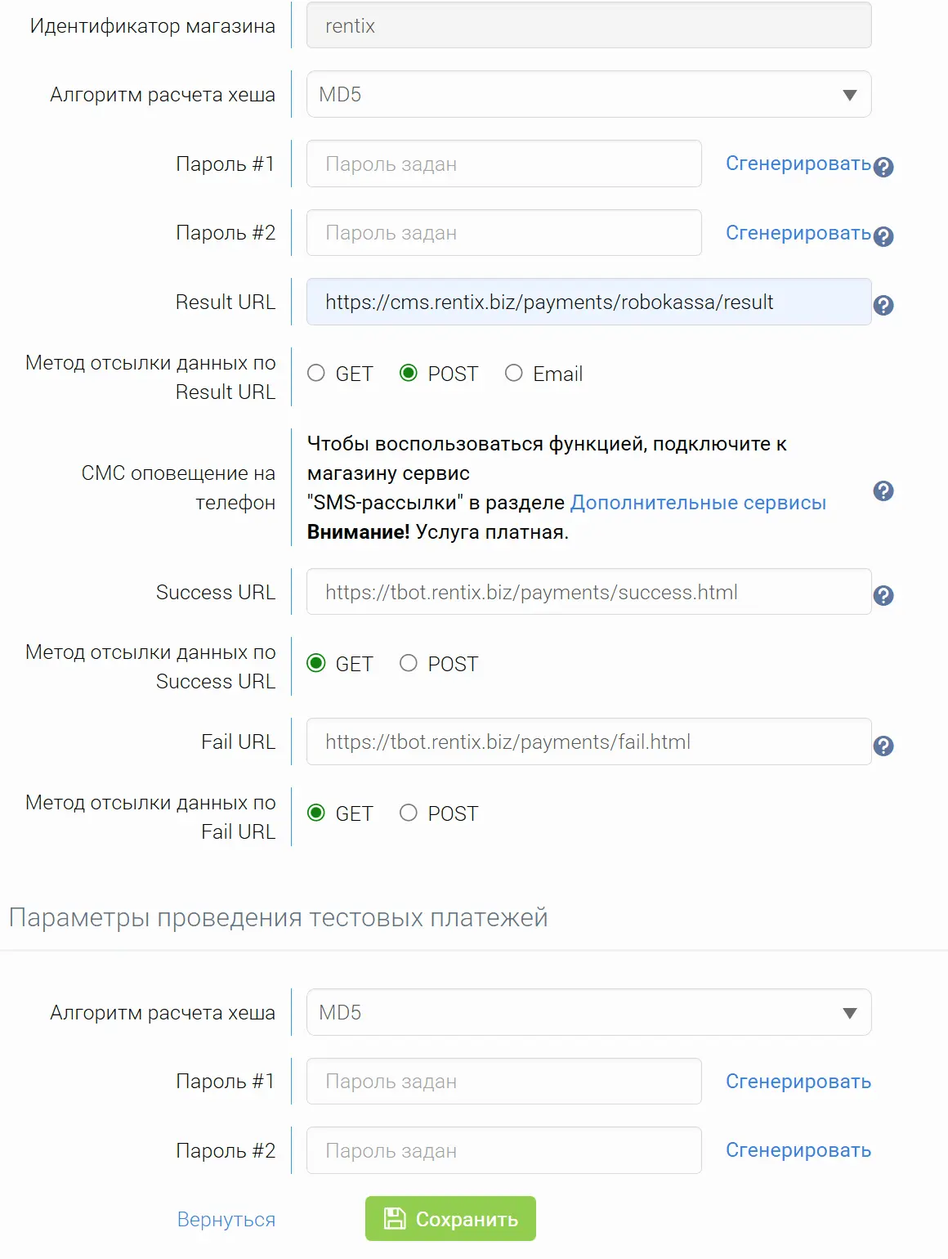Click the Вернуться link

226,1219
